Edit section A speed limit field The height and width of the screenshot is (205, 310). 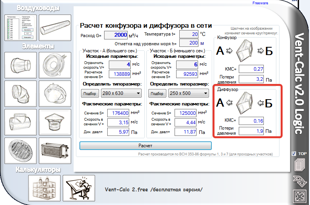pyautogui.click(x=120, y=64)
